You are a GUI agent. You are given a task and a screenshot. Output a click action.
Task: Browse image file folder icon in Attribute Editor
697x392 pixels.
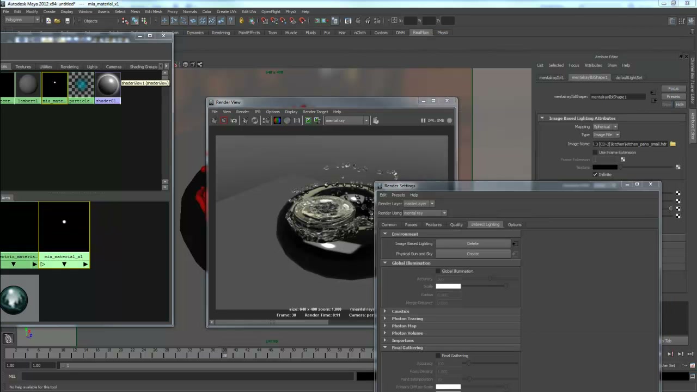click(672, 144)
